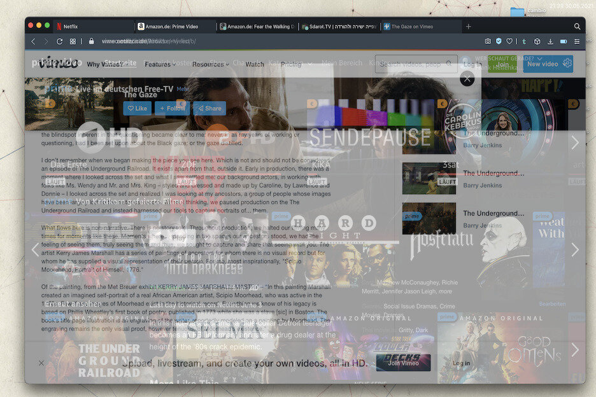The width and height of the screenshot is (596, 397).
Task: Open the Why Vimeo? menu item
Action: (x=105, y=64)
